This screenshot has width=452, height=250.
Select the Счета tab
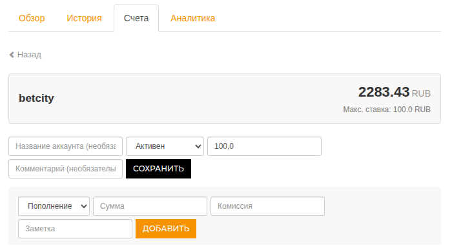(x=136, y=18)
